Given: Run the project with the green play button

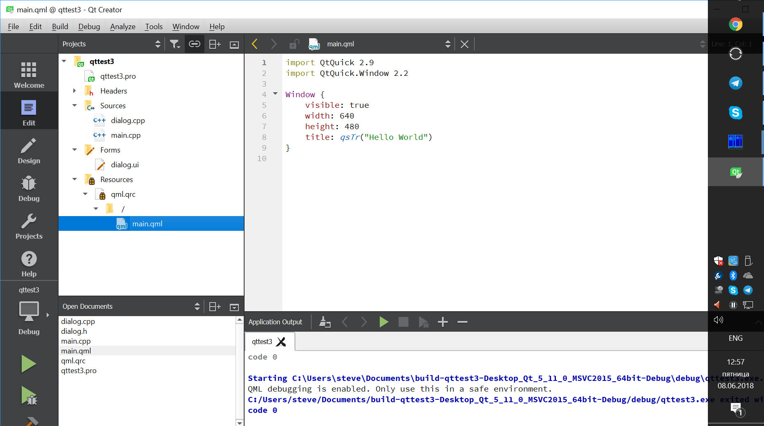Looking at the screenshot, I should tap(29, 364).
